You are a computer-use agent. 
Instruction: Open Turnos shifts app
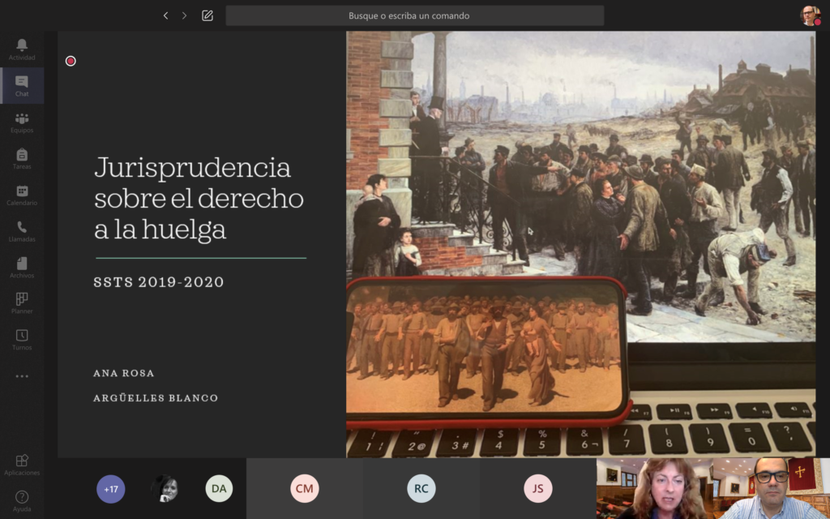[x=22, y=340]
